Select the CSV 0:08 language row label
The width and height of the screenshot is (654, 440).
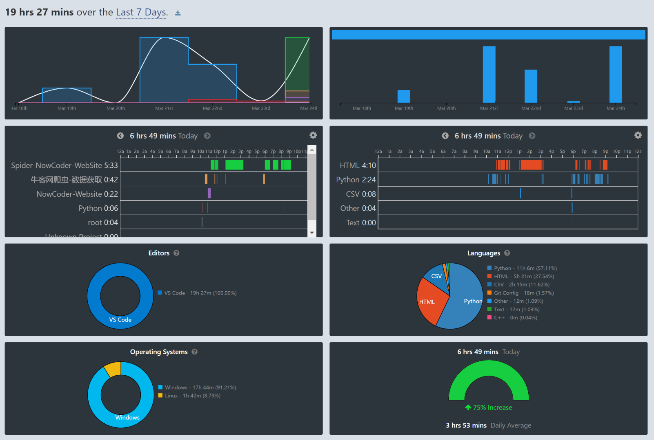click(x=361, y=194)
